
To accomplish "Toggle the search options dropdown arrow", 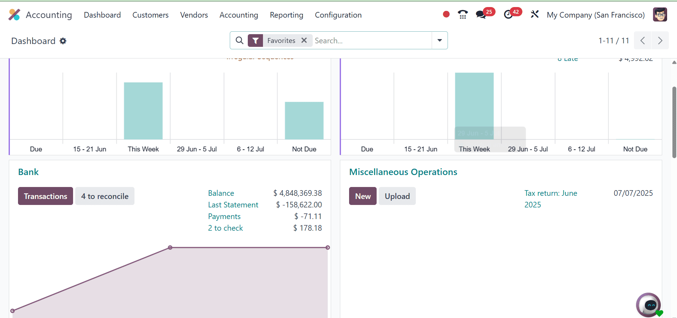I will 440,40.
